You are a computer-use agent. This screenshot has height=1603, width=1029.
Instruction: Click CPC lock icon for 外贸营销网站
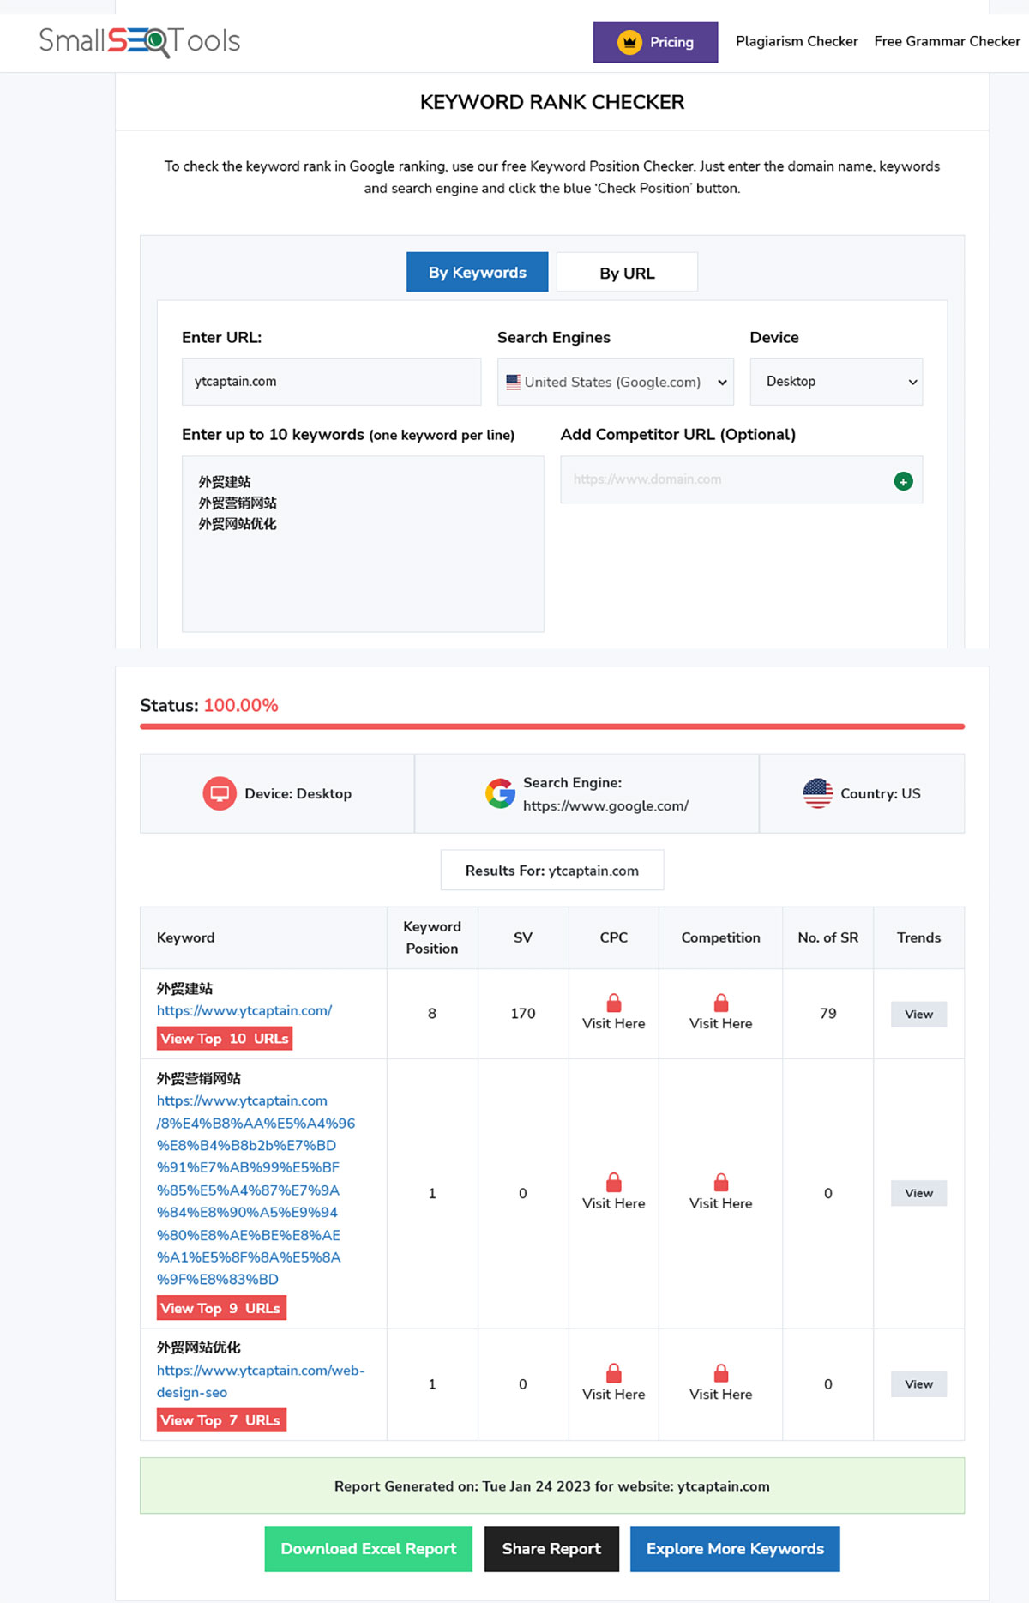click(614, 1182)
